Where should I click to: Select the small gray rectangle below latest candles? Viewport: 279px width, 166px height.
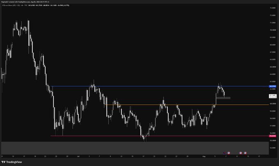pyautogui.click(x=223, y=98)
